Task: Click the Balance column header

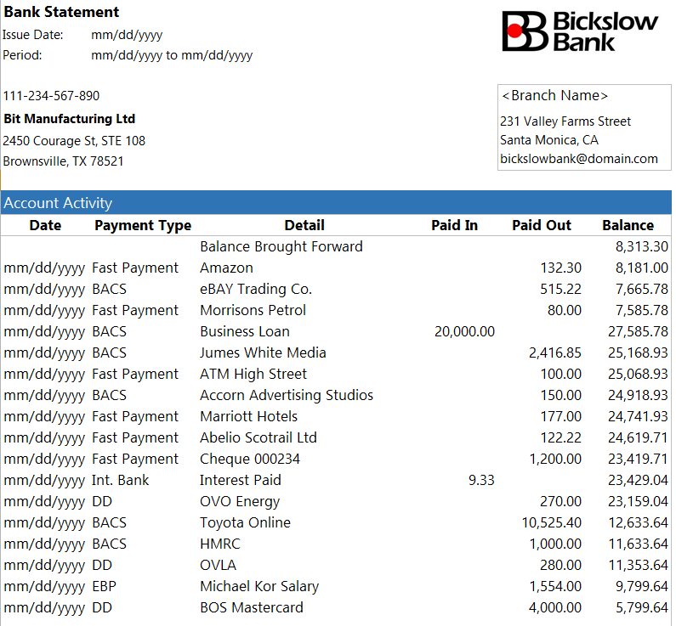Action: (628, 225)
